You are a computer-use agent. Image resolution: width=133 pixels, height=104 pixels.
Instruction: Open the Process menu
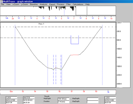pos(61,4)
